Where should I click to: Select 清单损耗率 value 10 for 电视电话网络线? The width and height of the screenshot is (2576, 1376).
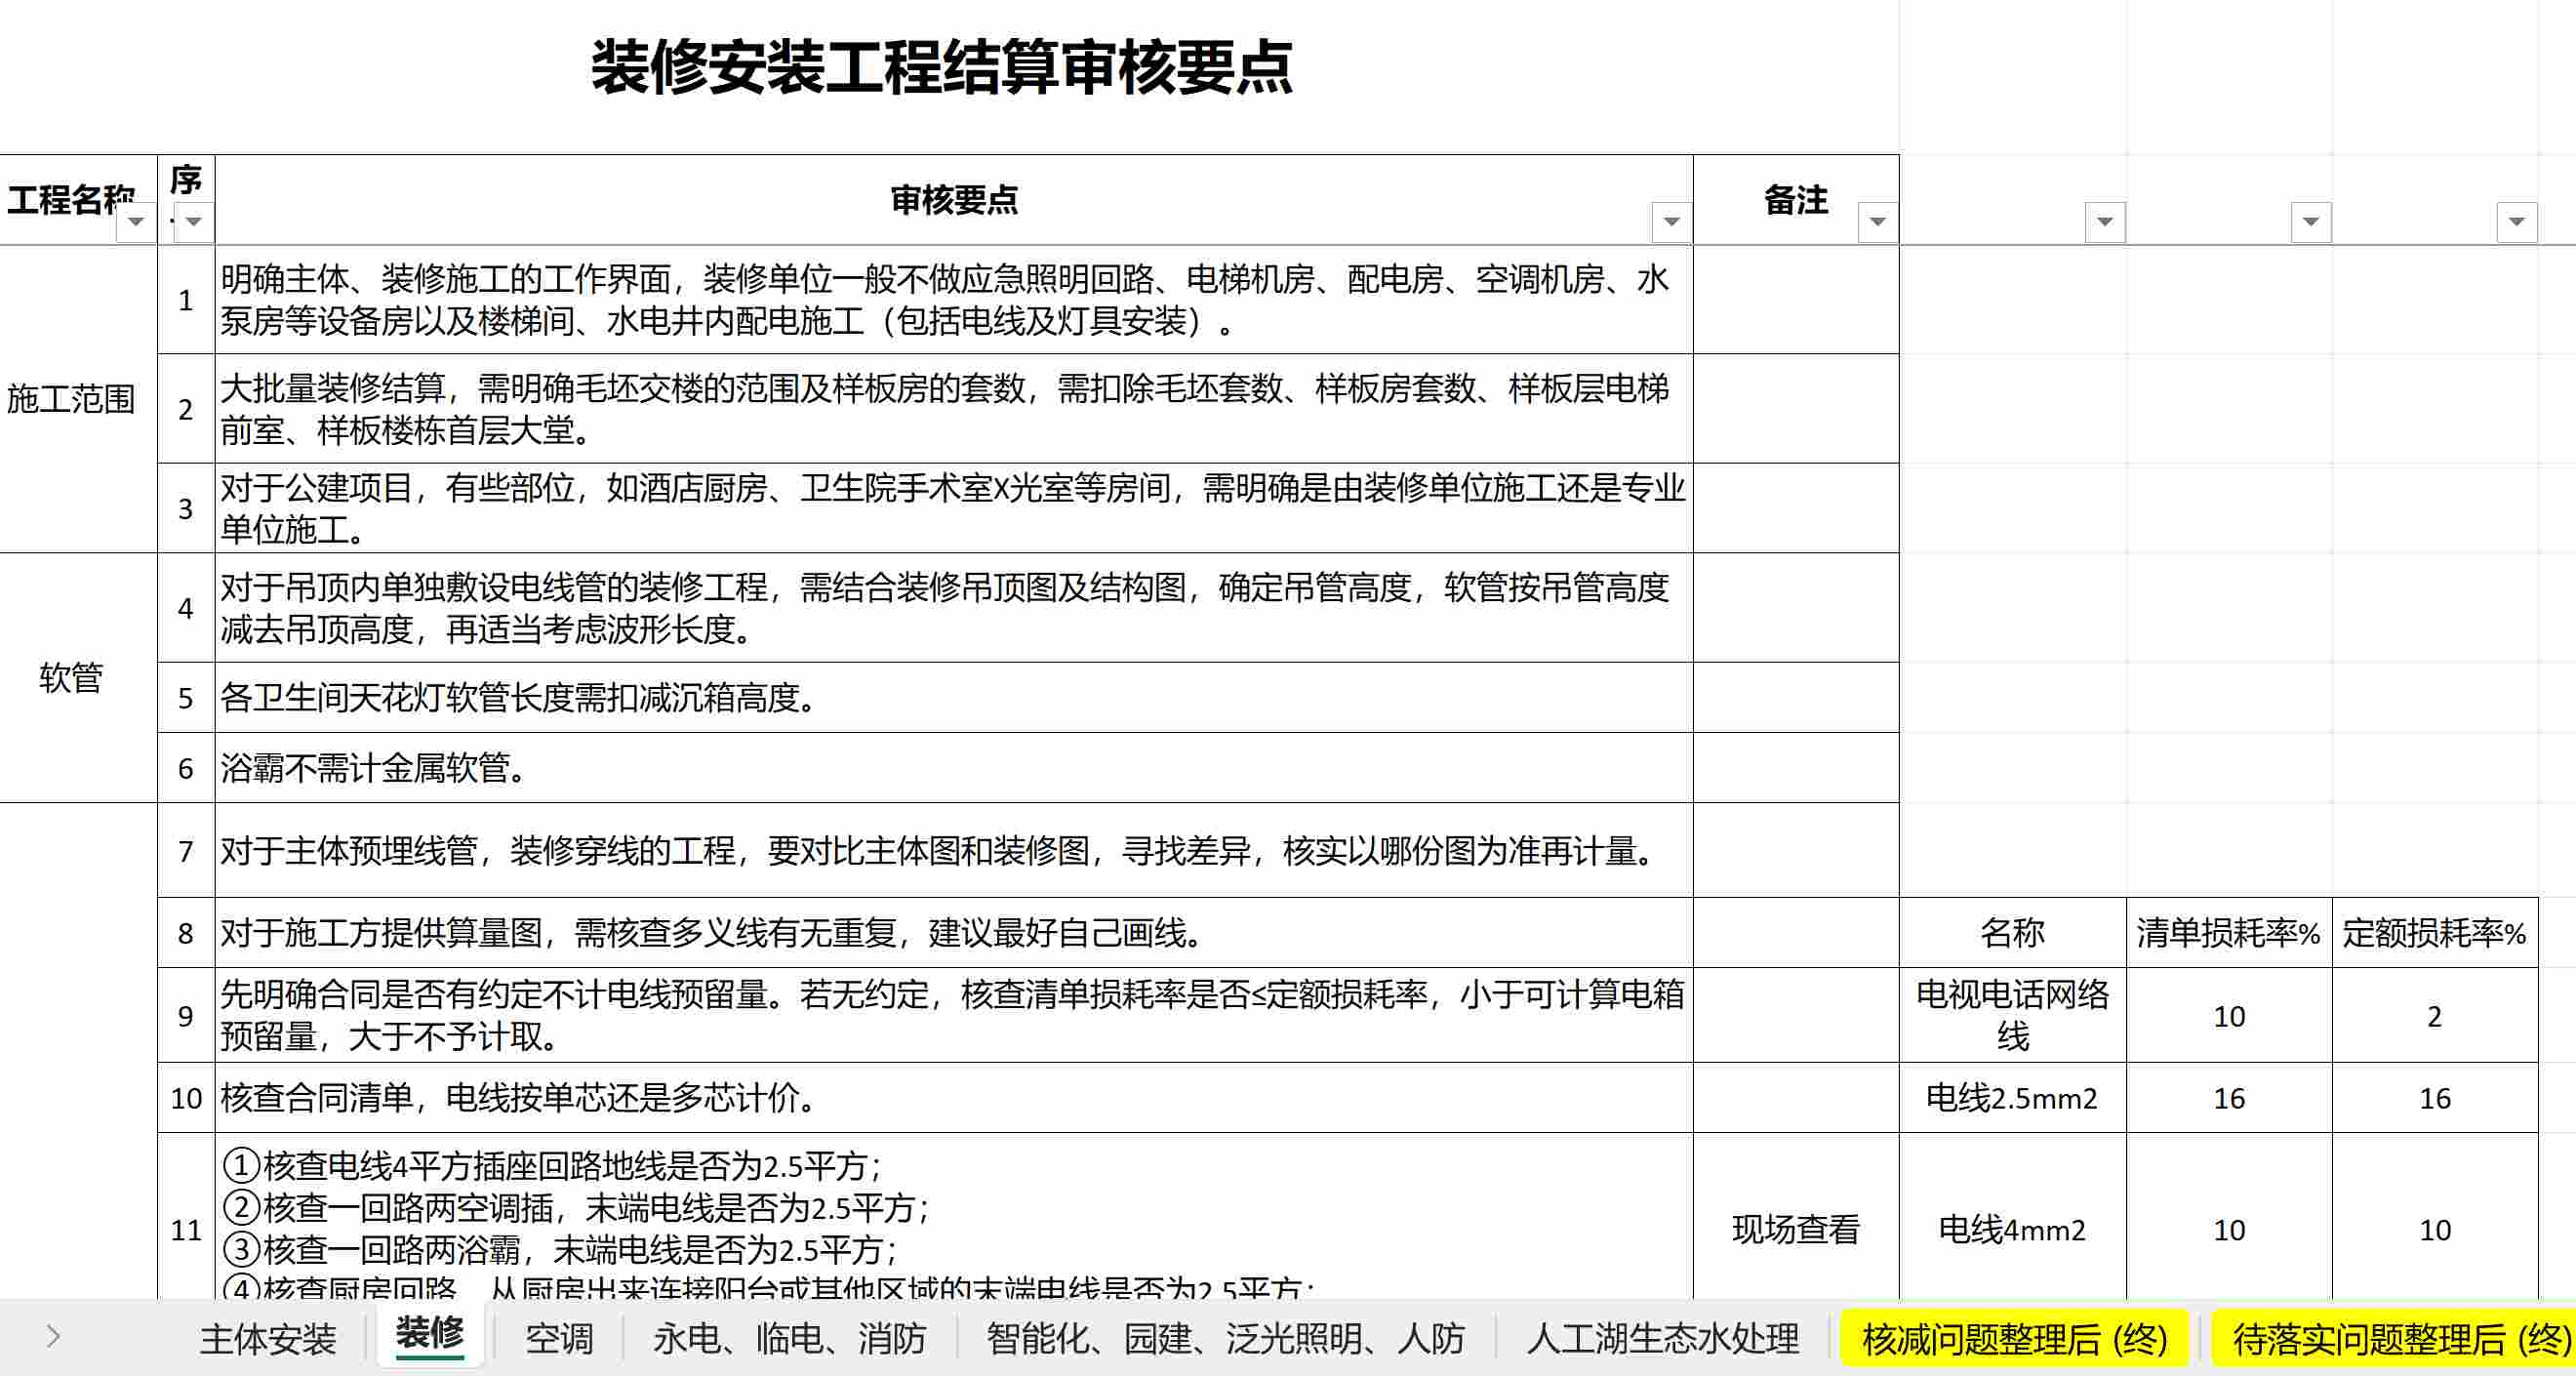point(2229,1015)
